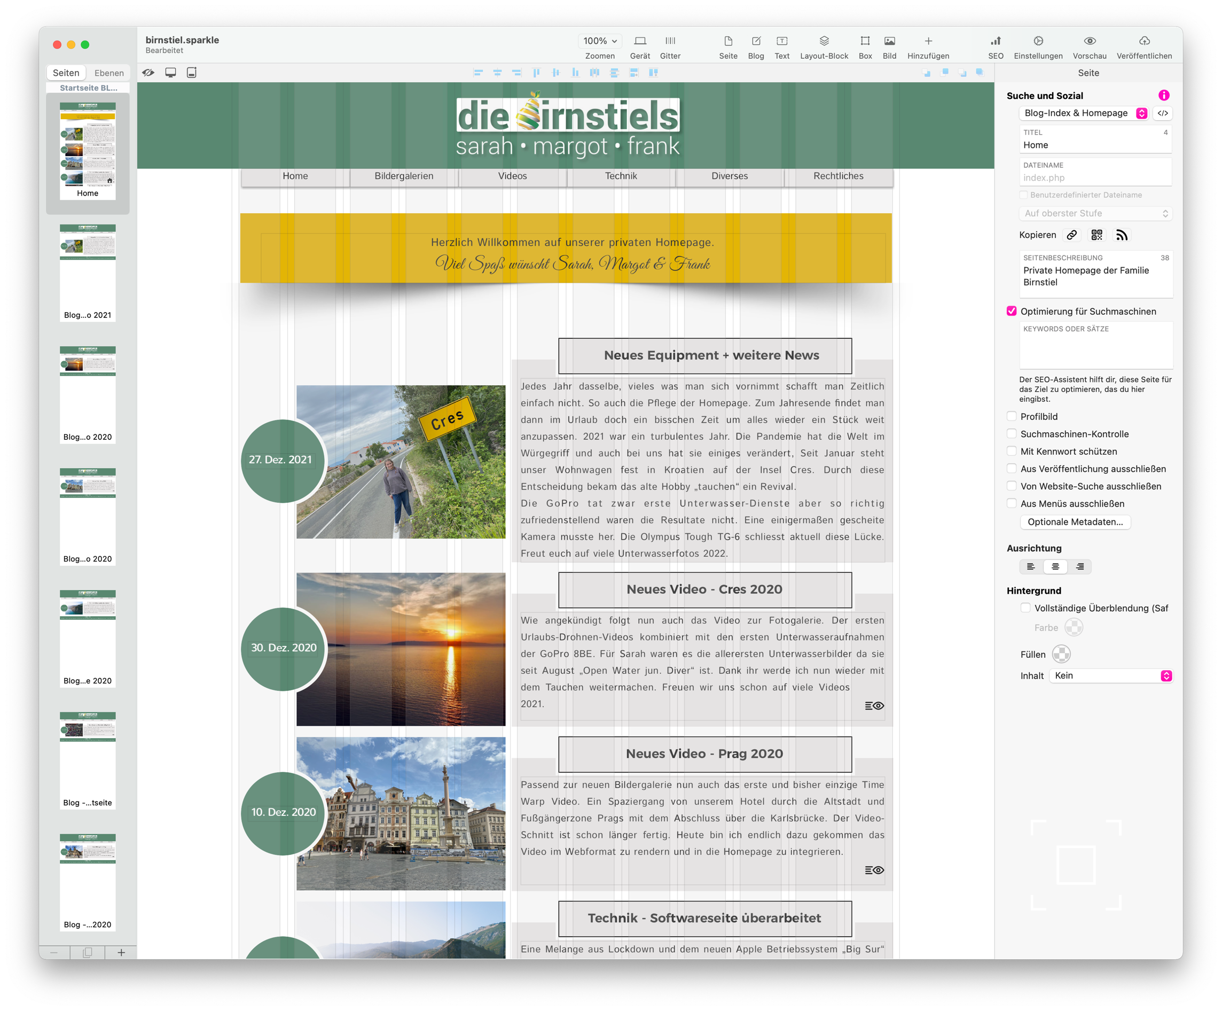Click the Layout-Block toolbar icon
This screenshot has width=1222, height=1011.
[x=824, y=41]
